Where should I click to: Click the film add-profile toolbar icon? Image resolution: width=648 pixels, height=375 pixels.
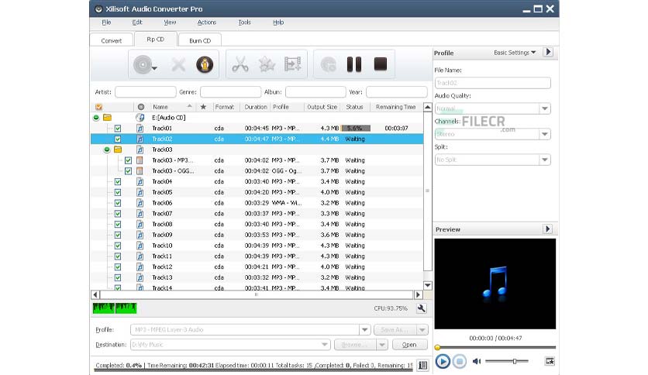tap(292, 64)
